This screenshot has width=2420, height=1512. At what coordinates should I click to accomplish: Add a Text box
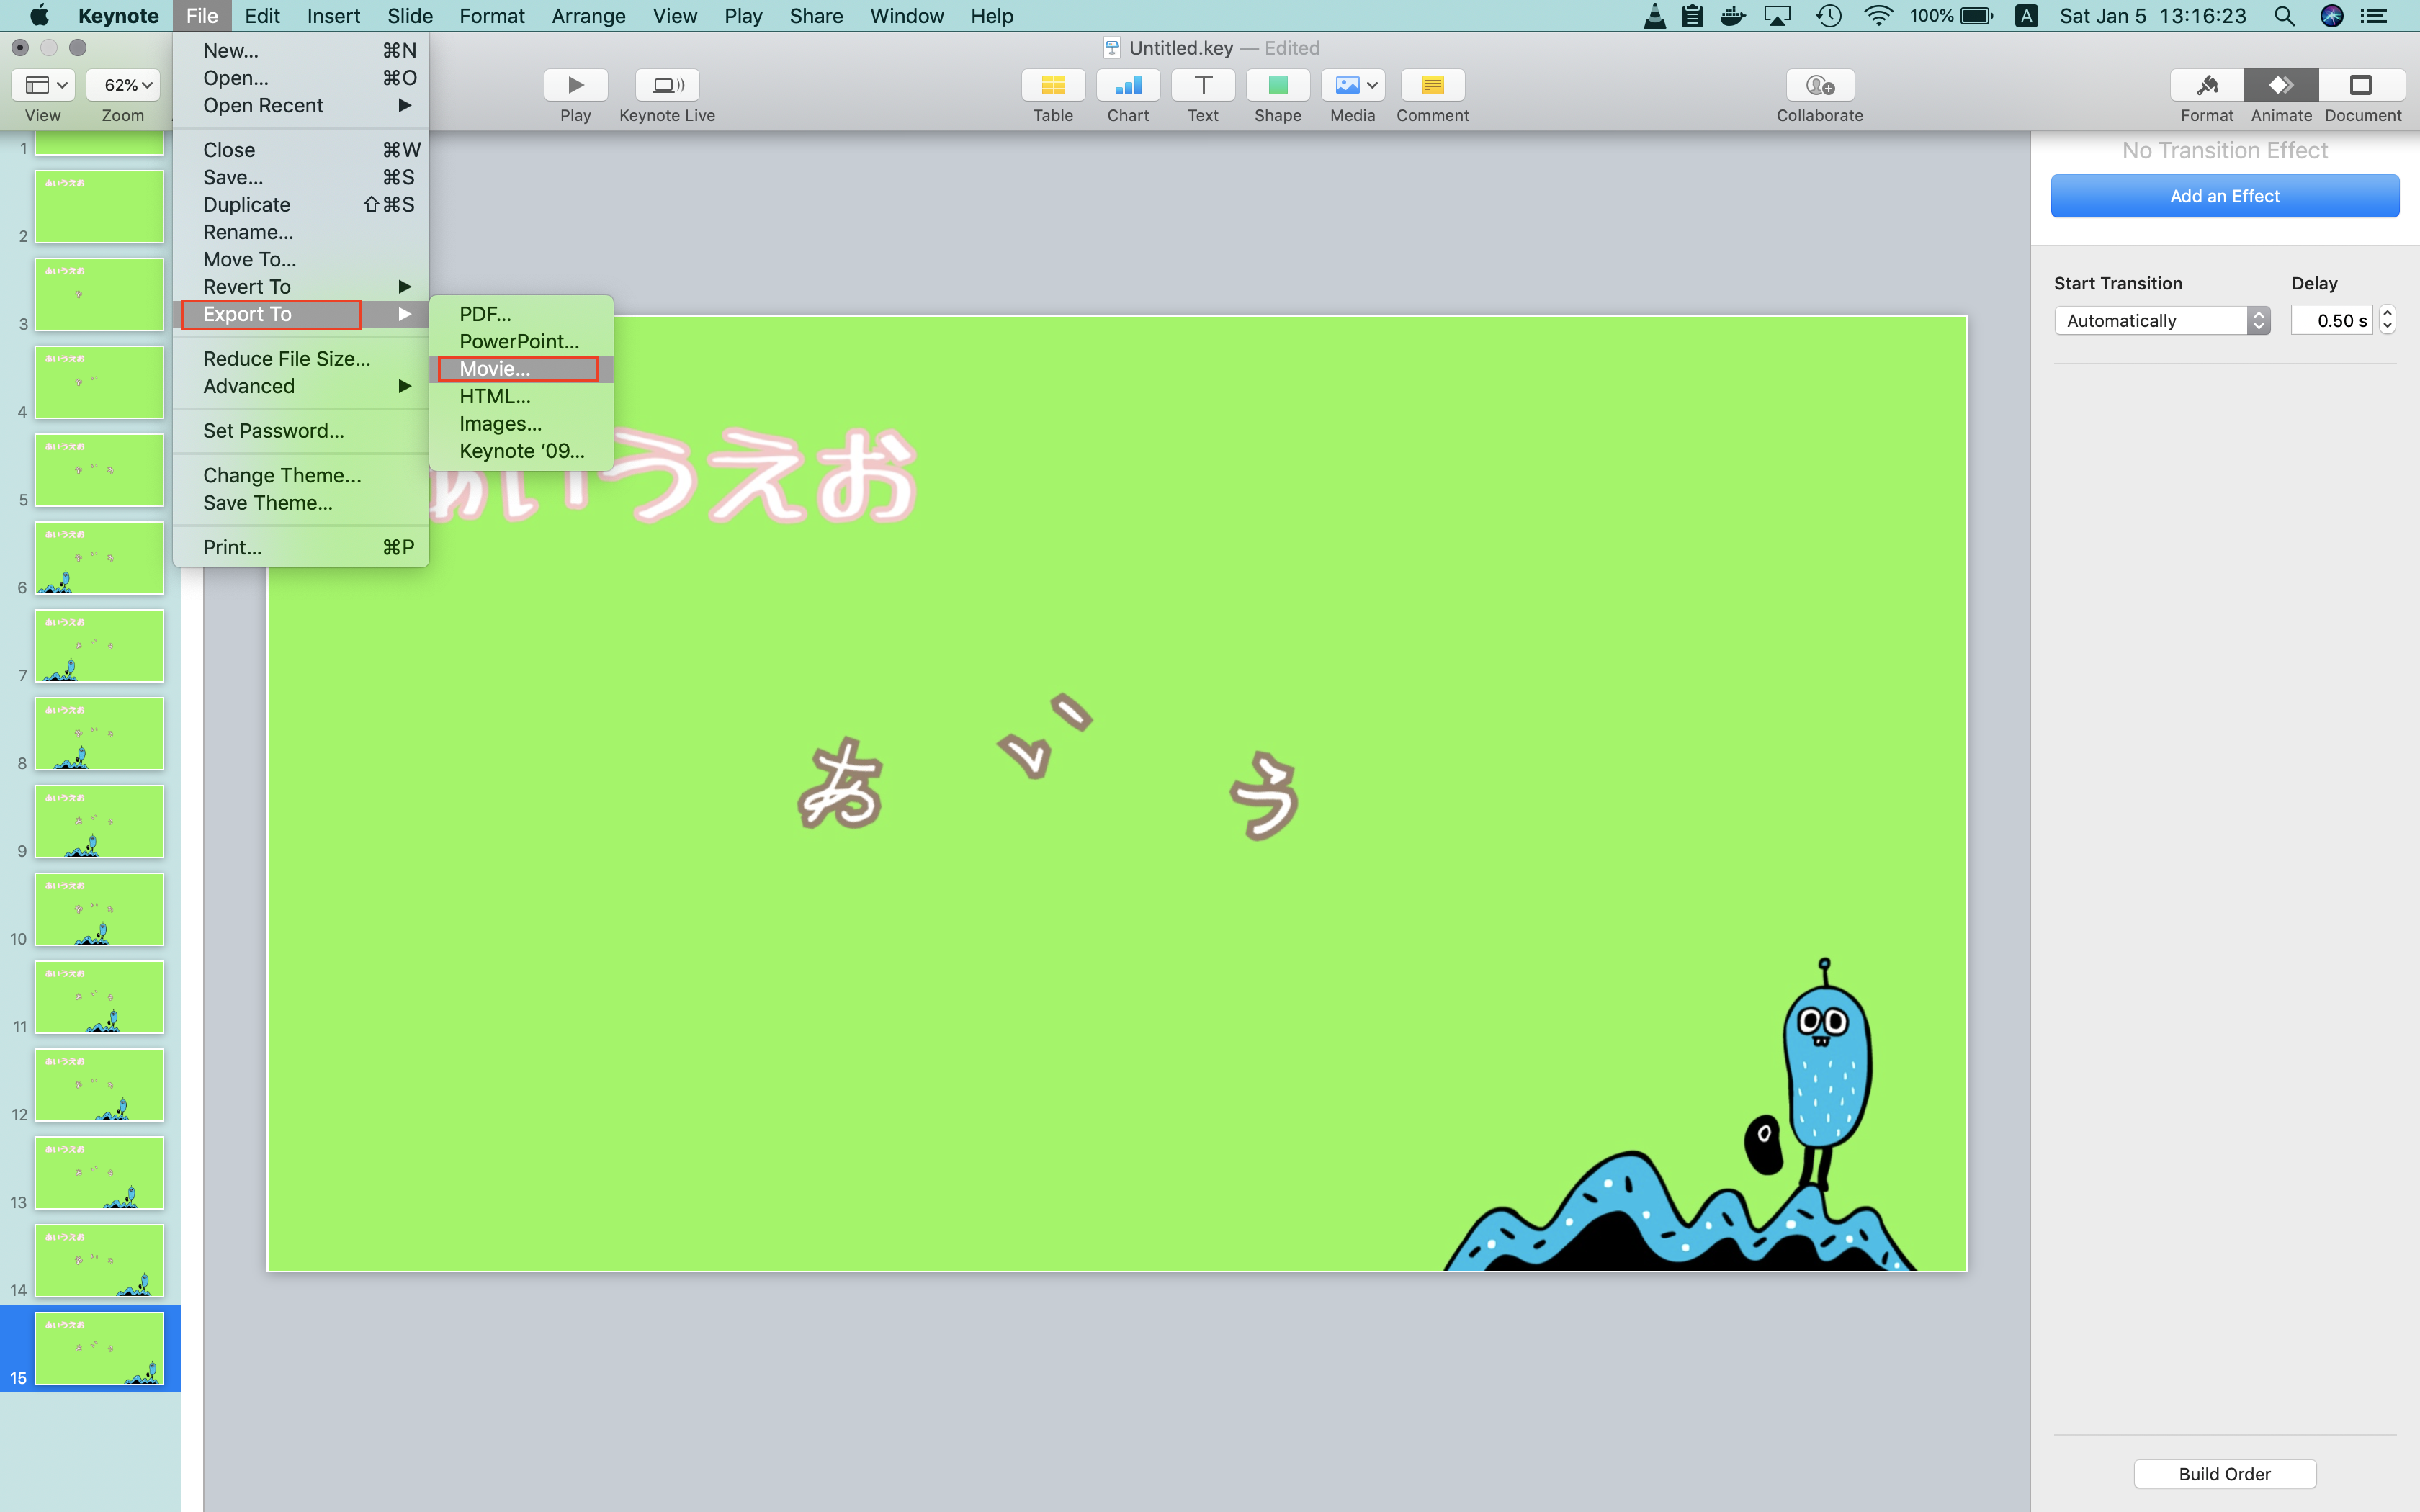[x=1203, y=85]
